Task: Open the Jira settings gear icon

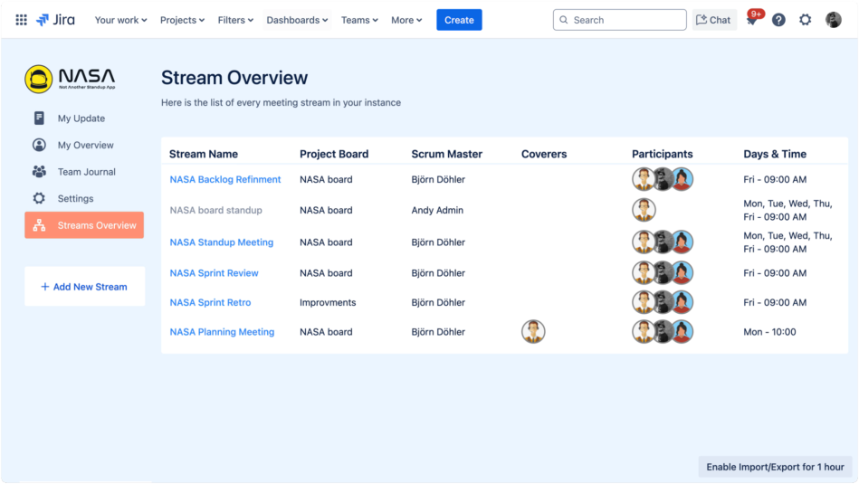Action: [x=805, y=20]
